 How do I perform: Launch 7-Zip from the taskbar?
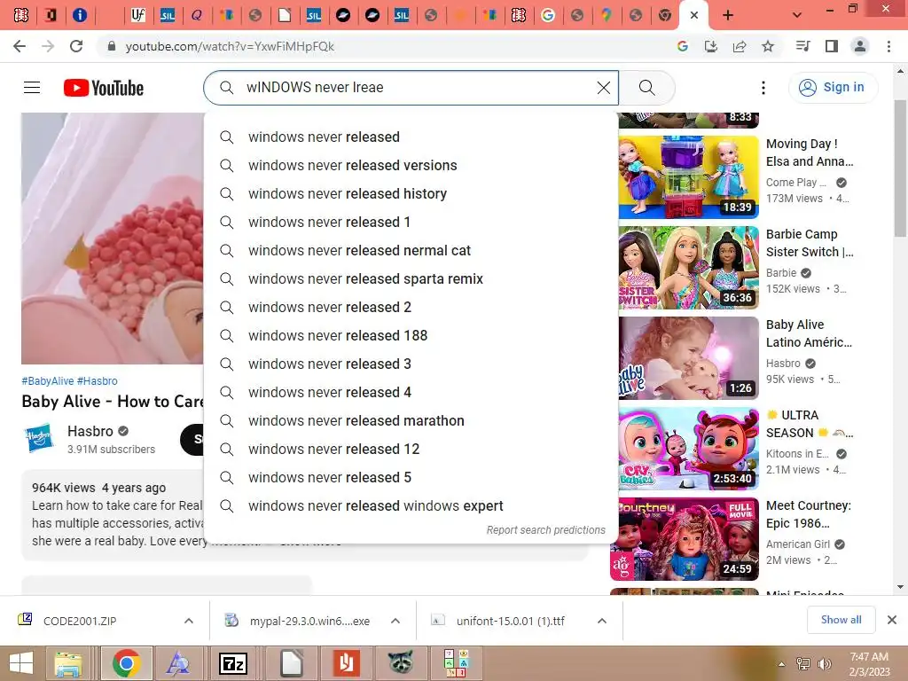(233, 663)
